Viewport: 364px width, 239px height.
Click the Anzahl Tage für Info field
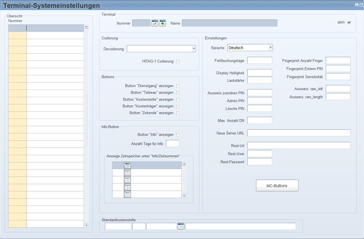173,144
